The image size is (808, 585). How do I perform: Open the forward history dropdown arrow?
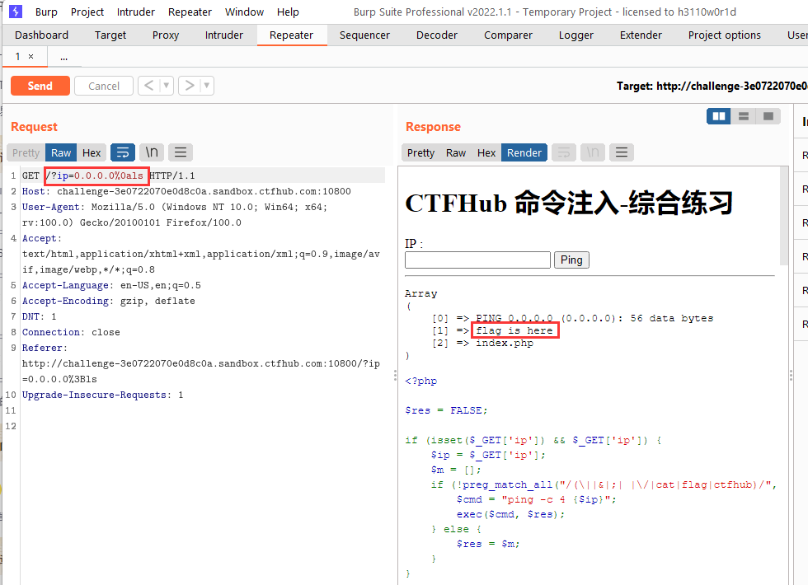coord(207,86)
